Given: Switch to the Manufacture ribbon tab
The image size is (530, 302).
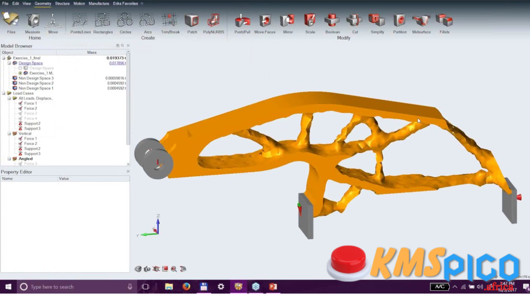Looking at the screenshot, I should pos(99,3).
